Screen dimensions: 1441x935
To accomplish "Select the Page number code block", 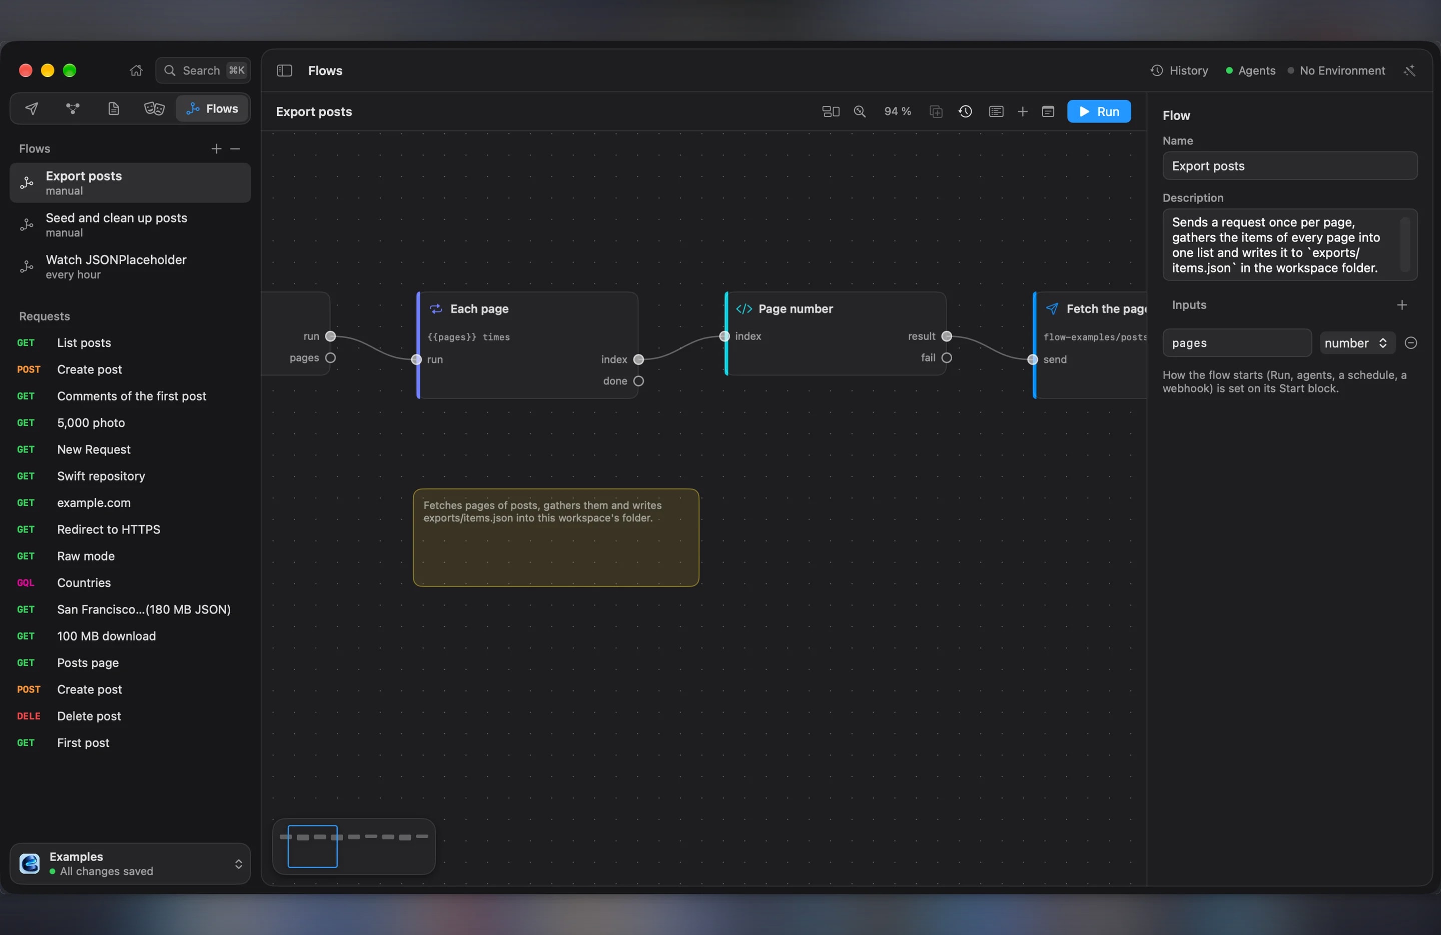I will point(836,333).
